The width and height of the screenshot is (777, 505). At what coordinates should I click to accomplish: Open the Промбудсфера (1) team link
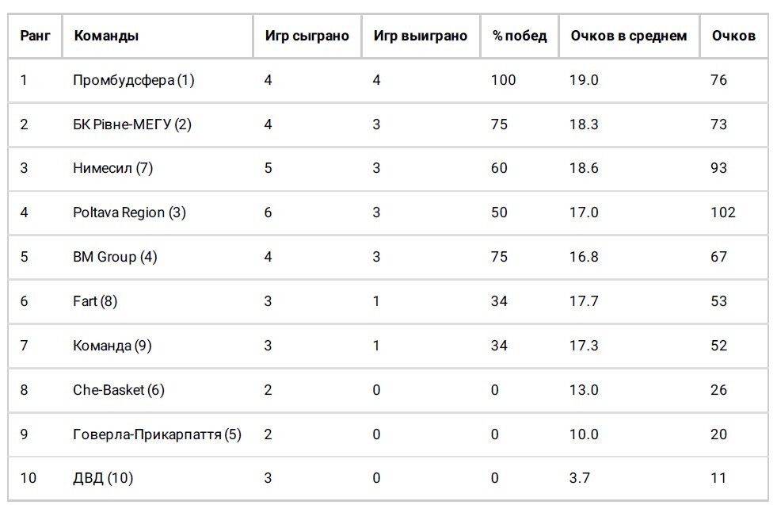tap(133, 80)
